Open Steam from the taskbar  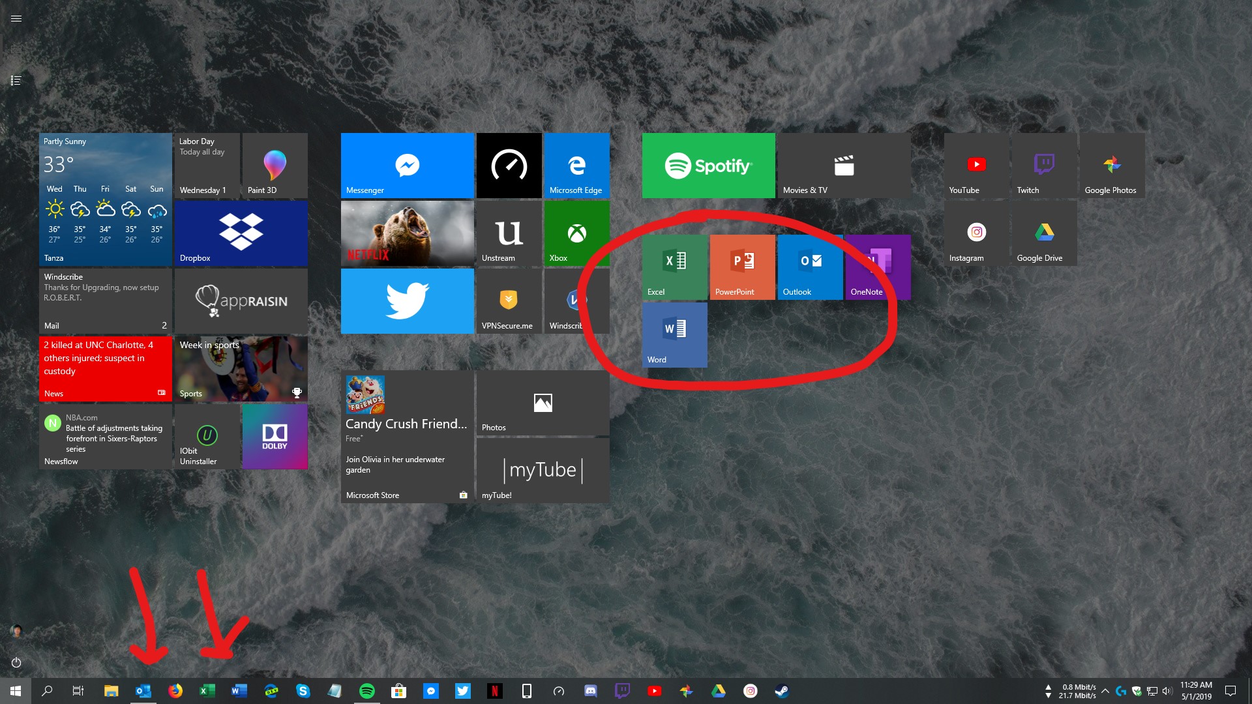(x=781, y=690)
